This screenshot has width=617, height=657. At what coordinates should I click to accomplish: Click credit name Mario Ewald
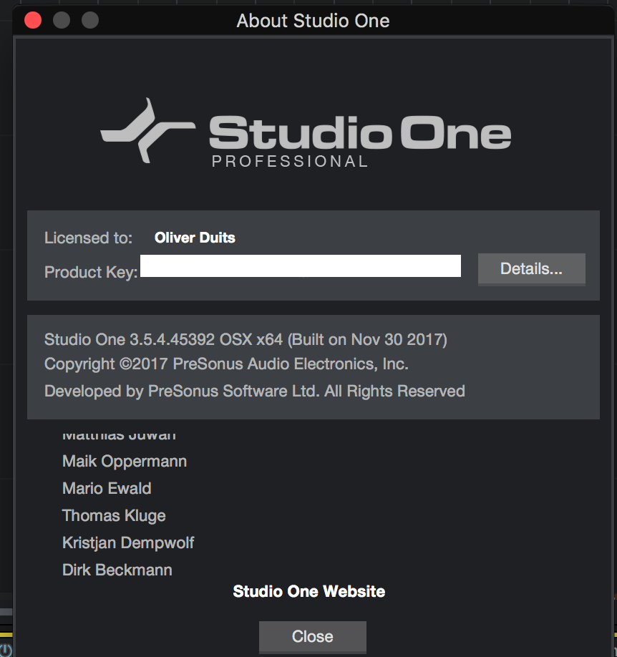click(107, 489)
